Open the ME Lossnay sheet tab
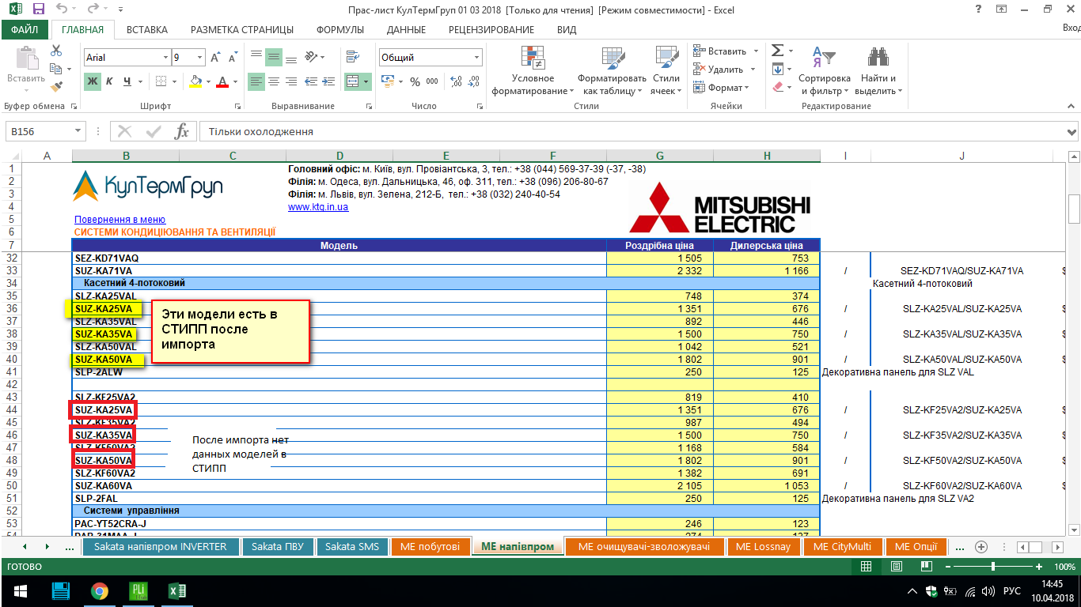Screen dimensions: 1081x607 tap(763, 546)
